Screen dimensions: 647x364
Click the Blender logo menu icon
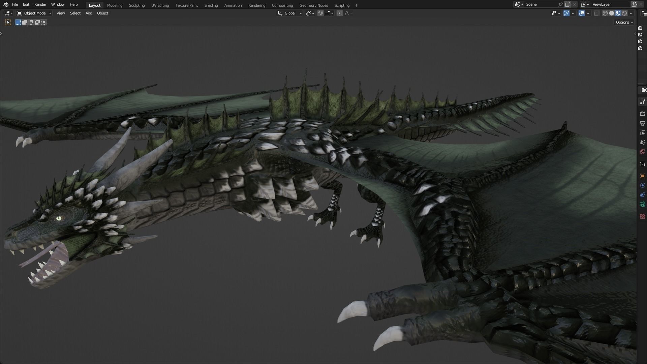click(x=6, y=4)
